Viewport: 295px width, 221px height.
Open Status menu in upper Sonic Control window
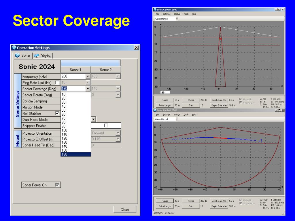(x=177, y=14)
